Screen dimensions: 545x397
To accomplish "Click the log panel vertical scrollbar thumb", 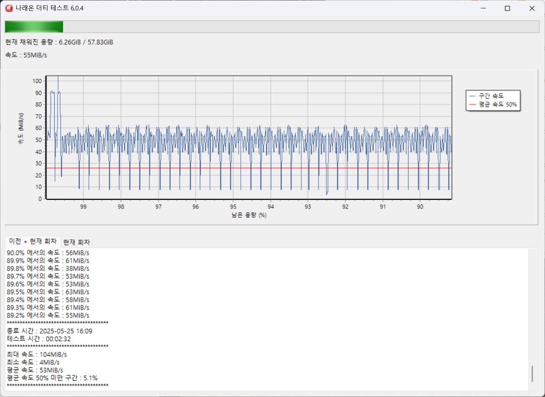I will point(532,374).
